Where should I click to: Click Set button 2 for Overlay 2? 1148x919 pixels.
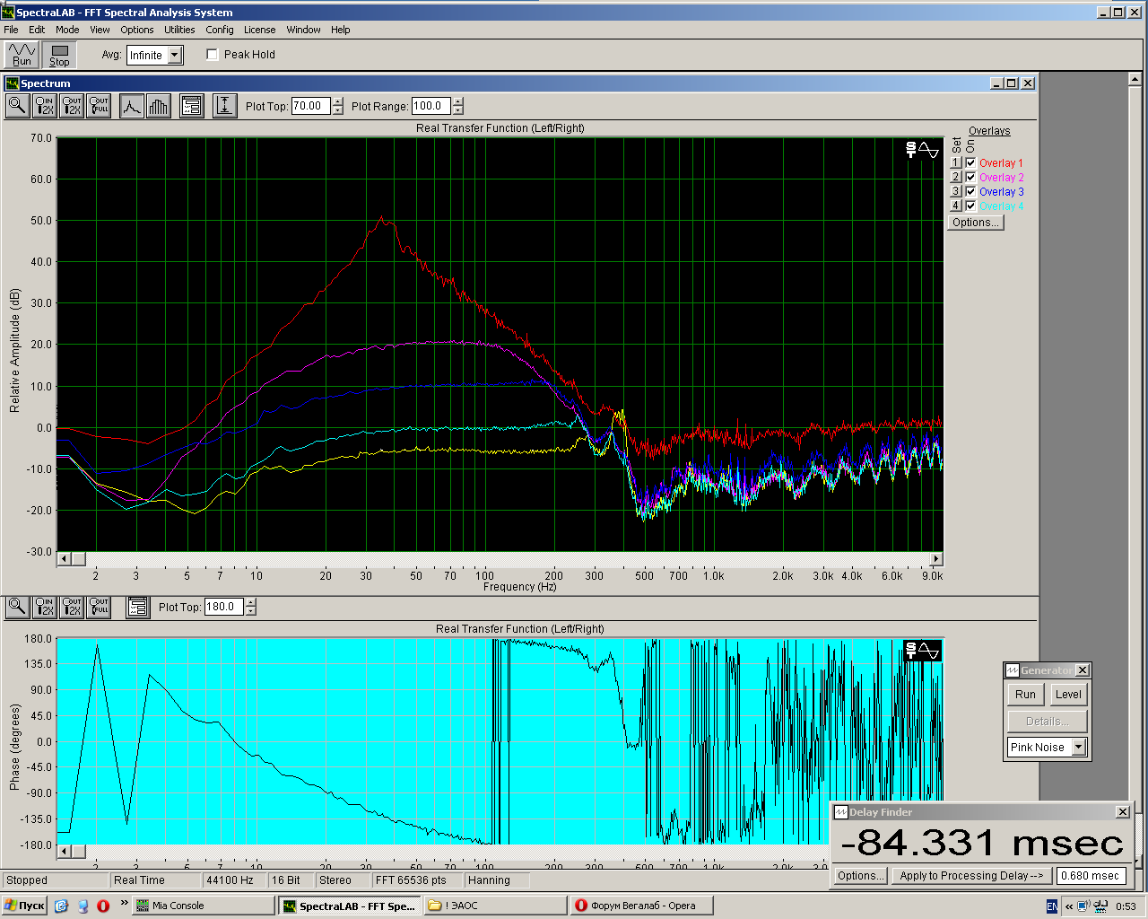coord(956,178)
